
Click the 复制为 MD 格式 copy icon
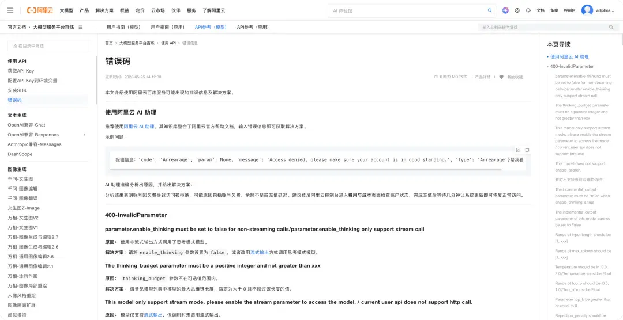[436, 77]
